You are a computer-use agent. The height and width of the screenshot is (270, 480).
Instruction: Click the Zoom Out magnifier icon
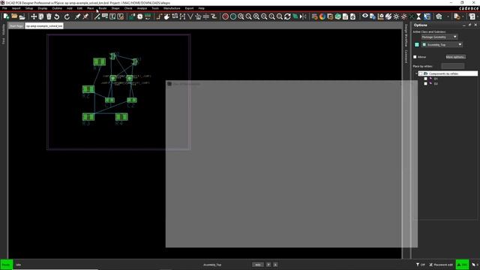coord(264,16)
